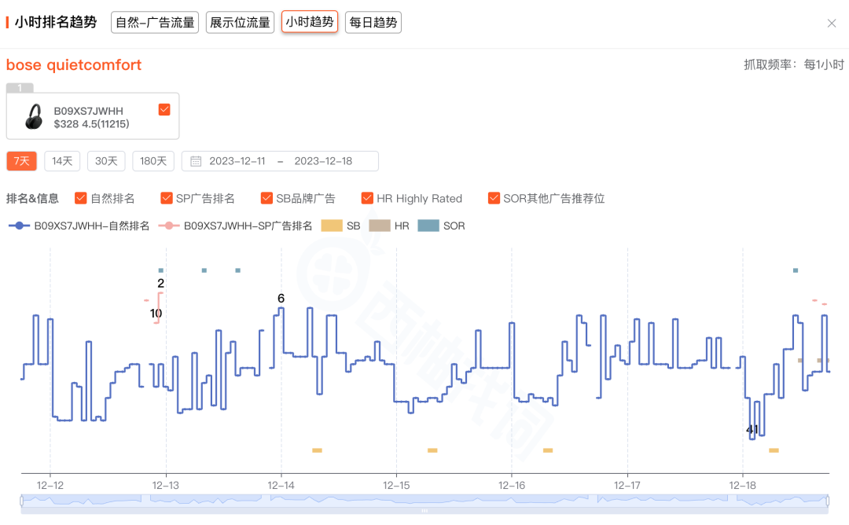
Task: Click the right handle of chart zoom slider
Action: point(828,501)
